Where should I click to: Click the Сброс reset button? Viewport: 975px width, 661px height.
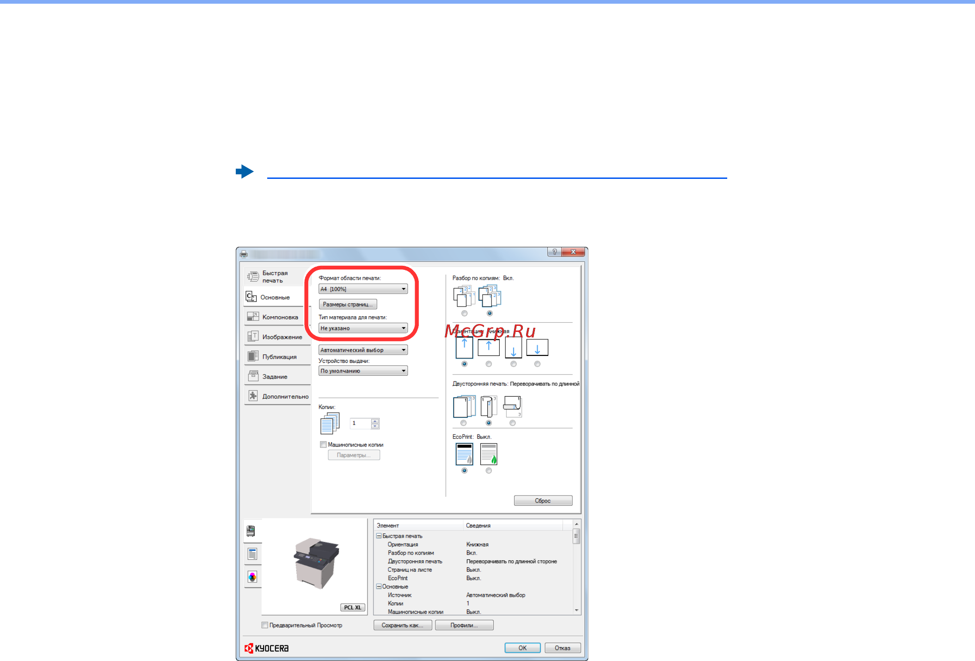click(x=543, y=501)
